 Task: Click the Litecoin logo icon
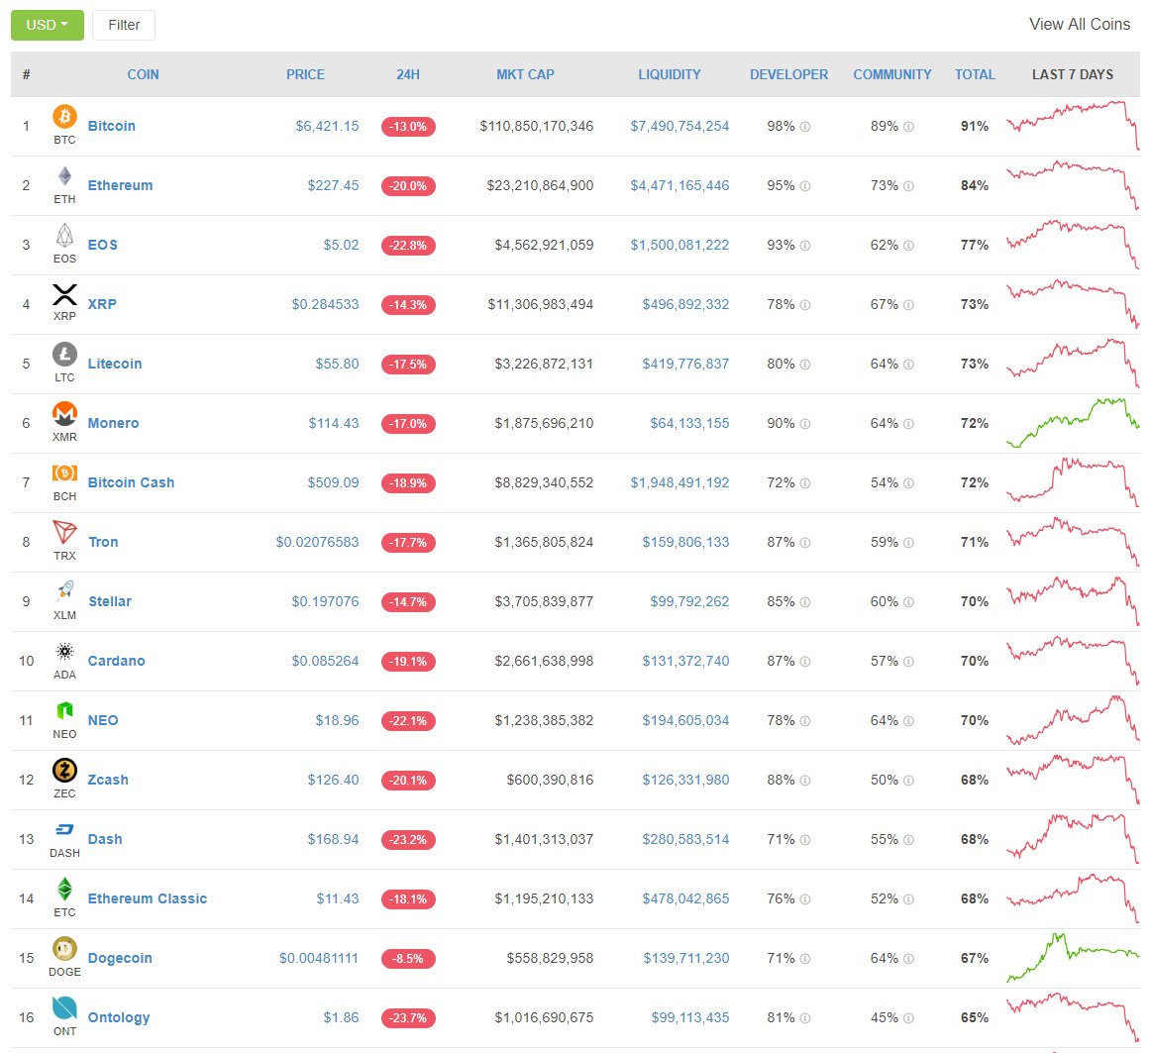tap(64, 355)
